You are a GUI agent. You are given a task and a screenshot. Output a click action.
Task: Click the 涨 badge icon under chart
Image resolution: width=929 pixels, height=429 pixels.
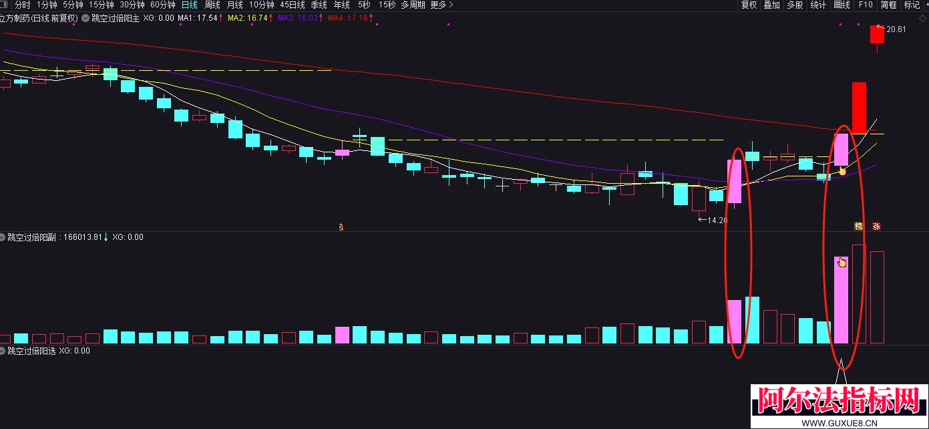pyautogui.click(x=876, y=227)
